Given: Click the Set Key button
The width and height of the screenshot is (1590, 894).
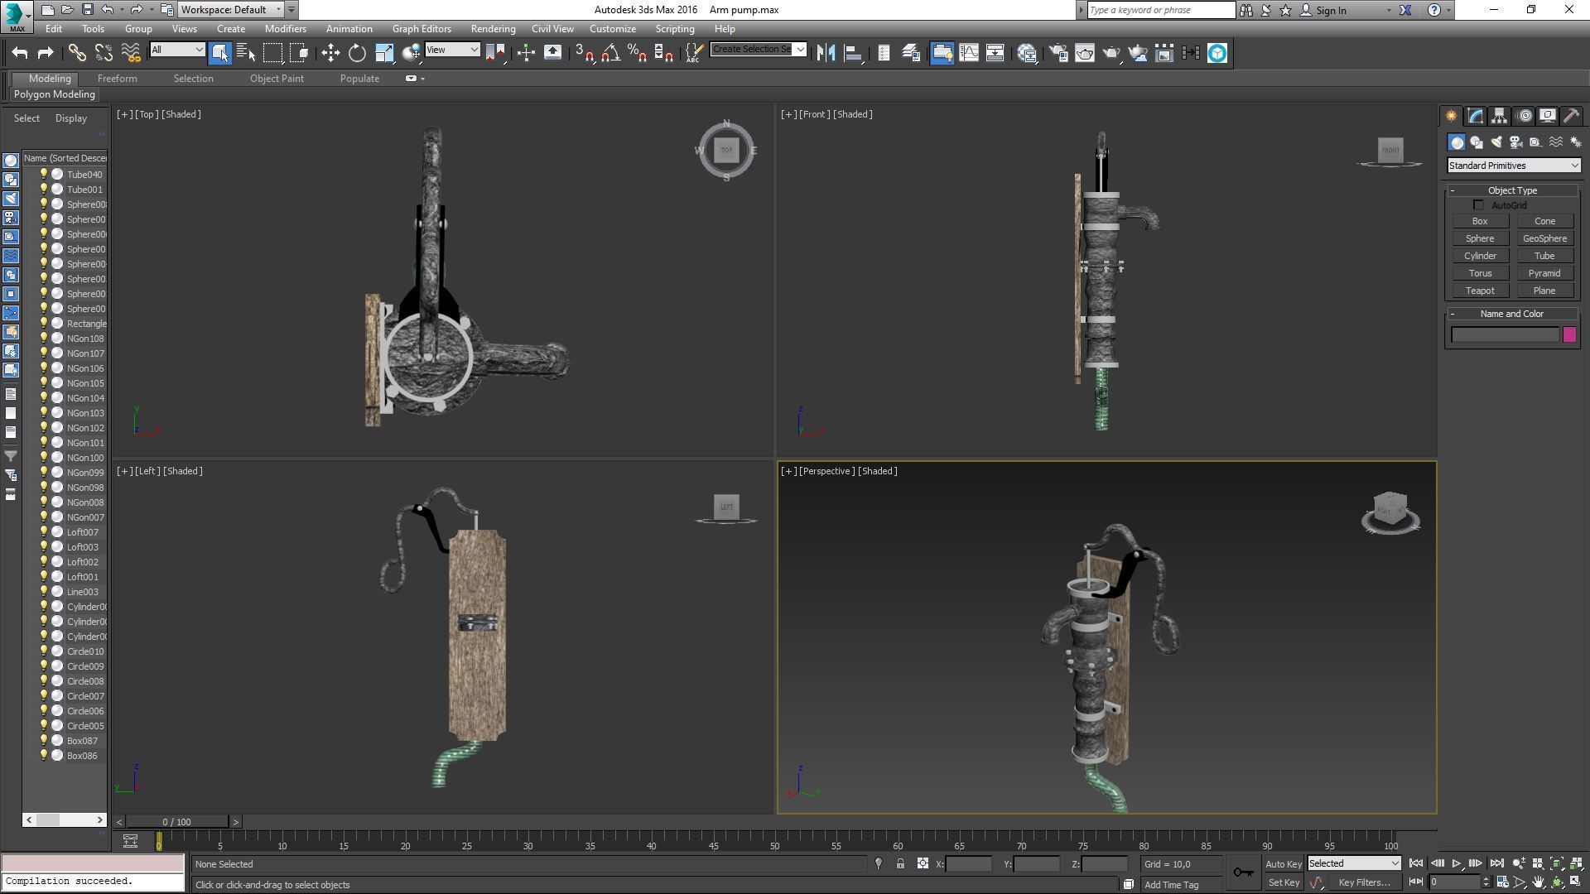Looking at the screenshot, I should click(x=1283, y=882).
